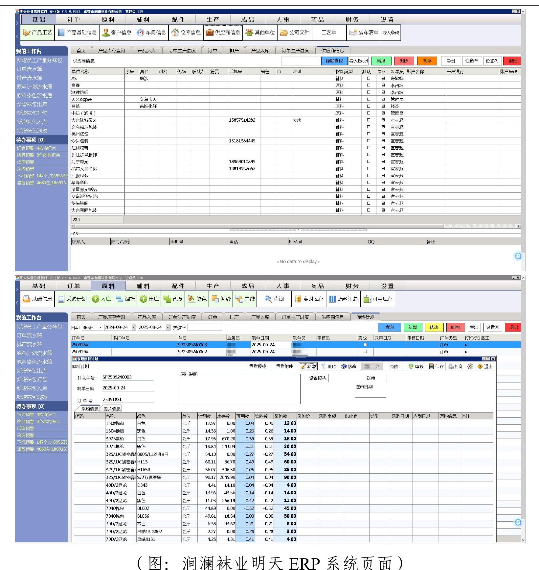The height and width of the screenshot is (570, 539).
Task: Click the 打印 printer icon in dialog
Action: point(456,366)
